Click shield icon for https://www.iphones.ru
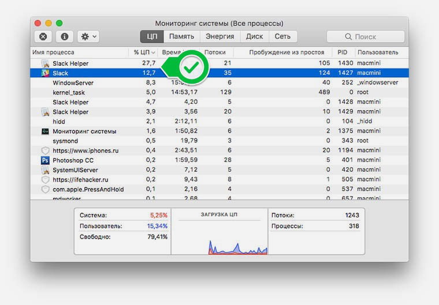The width and height of the screenshot is (439, 305). (45, 150)
